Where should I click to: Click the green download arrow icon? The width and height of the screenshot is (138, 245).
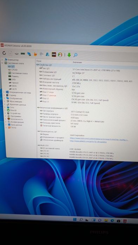(69, 55)
